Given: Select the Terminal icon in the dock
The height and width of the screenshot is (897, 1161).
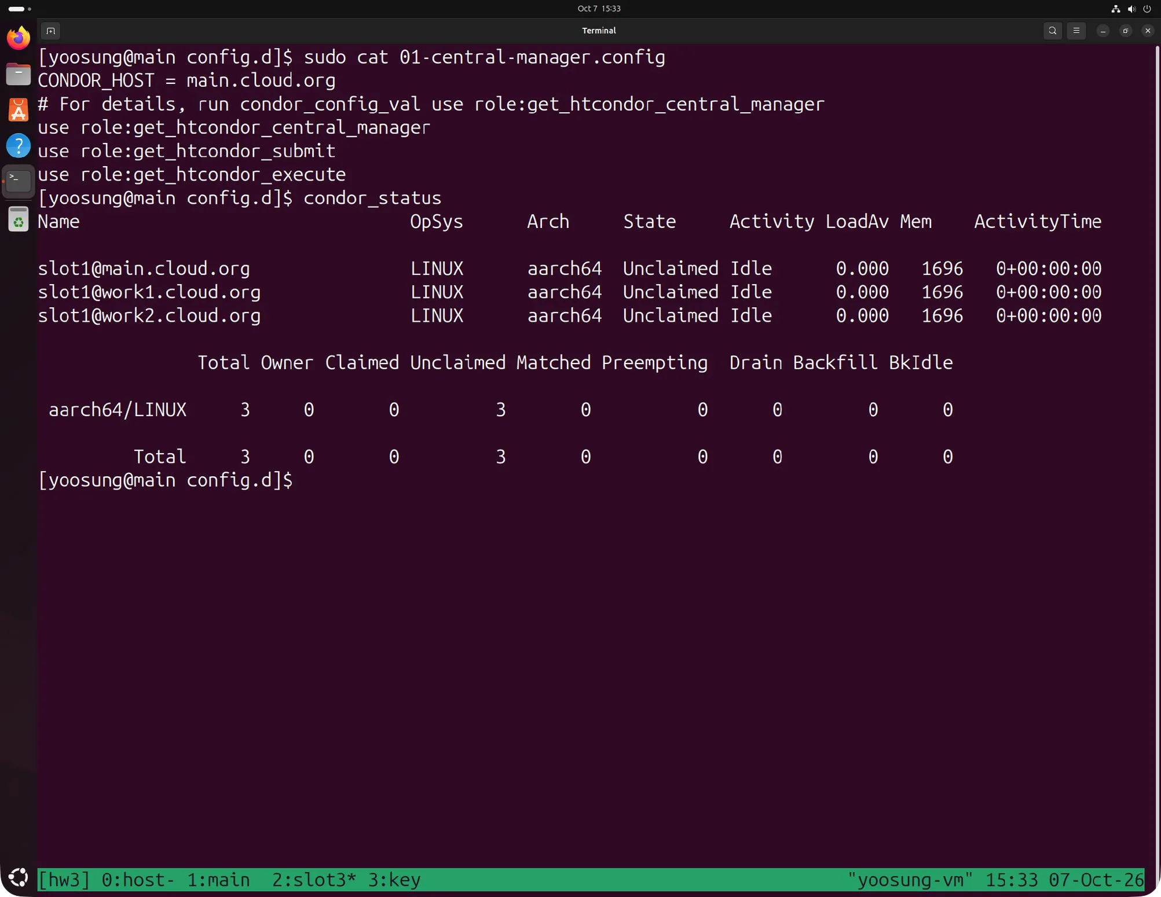Looking at the screenshot, I should coord(19,182).
